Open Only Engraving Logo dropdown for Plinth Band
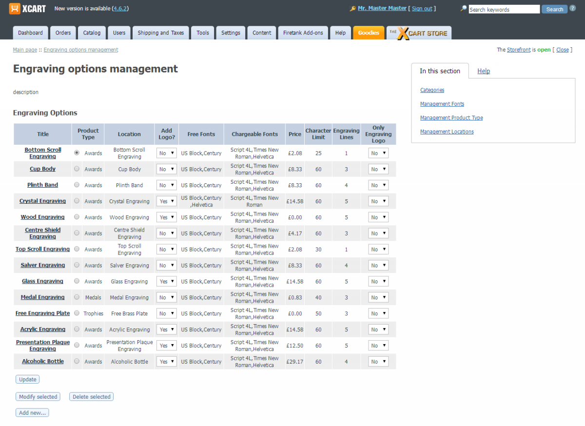This screenshot has height=426, width=585. tap(378, 185)
